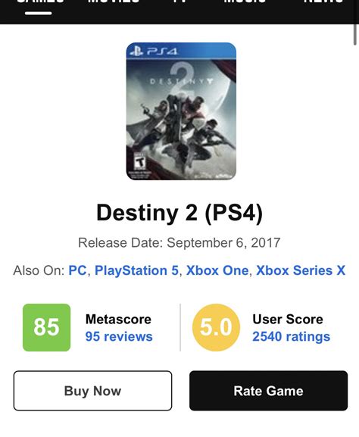The image size is (359, 437).
Task: Open the Xbox Series X version link
Action: (301, 270)
